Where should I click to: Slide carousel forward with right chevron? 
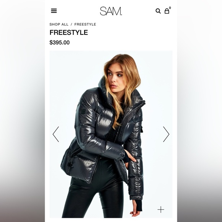tap(166, 134)
